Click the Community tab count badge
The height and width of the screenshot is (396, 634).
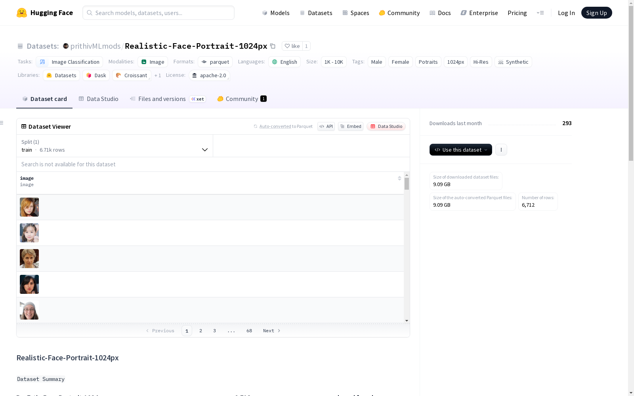(264, 99)
